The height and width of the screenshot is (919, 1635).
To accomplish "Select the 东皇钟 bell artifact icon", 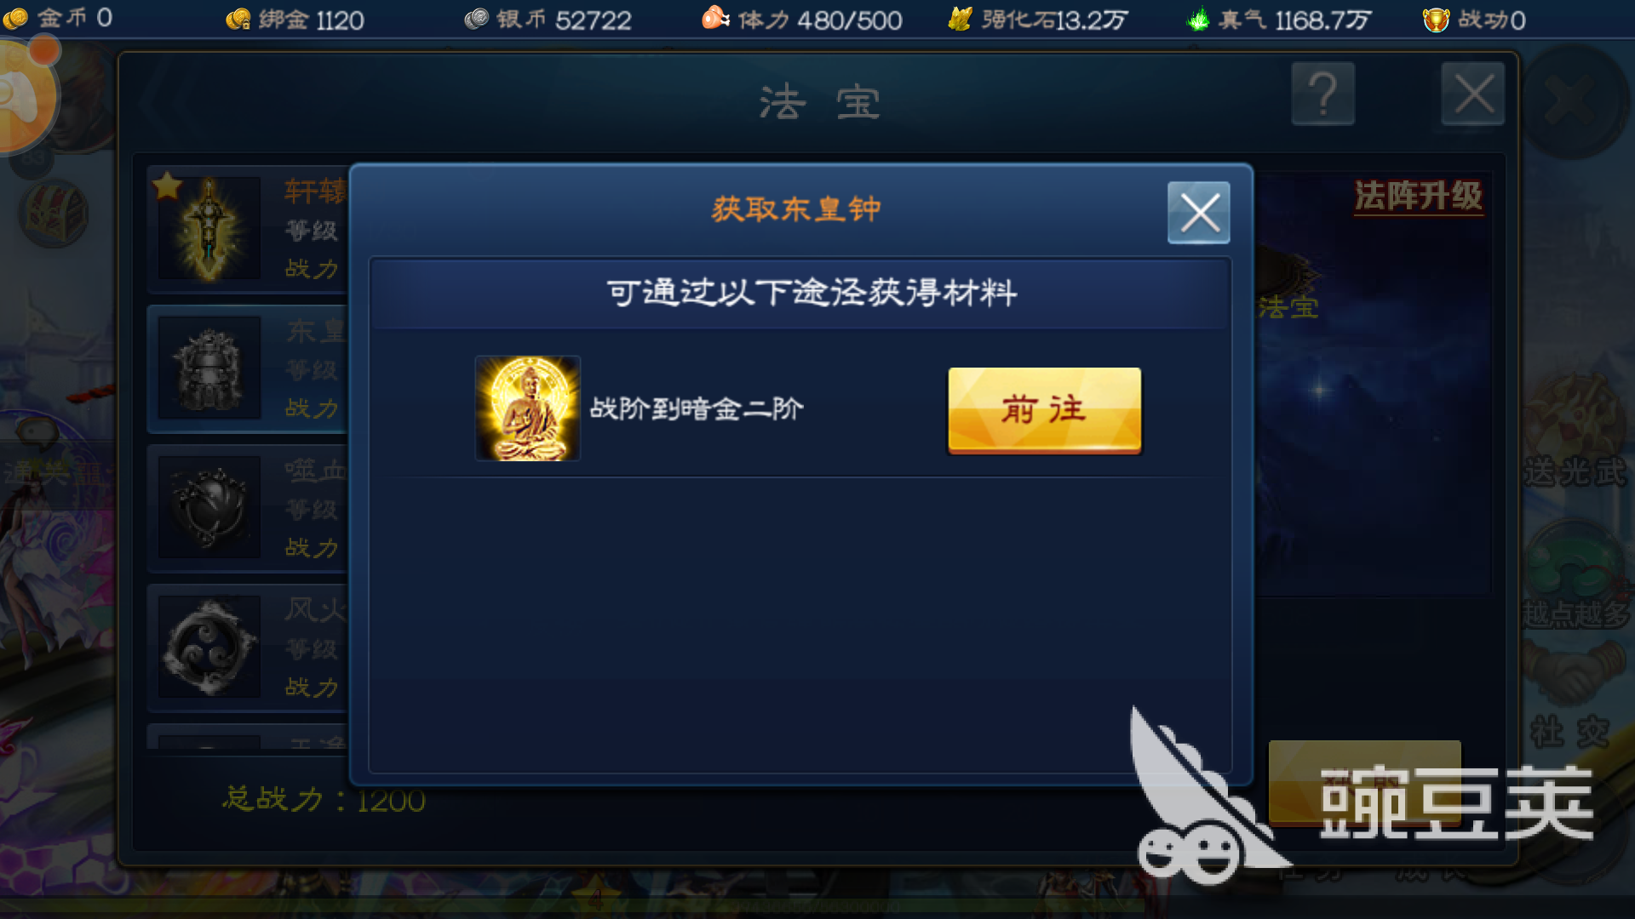I will (209, 368).
